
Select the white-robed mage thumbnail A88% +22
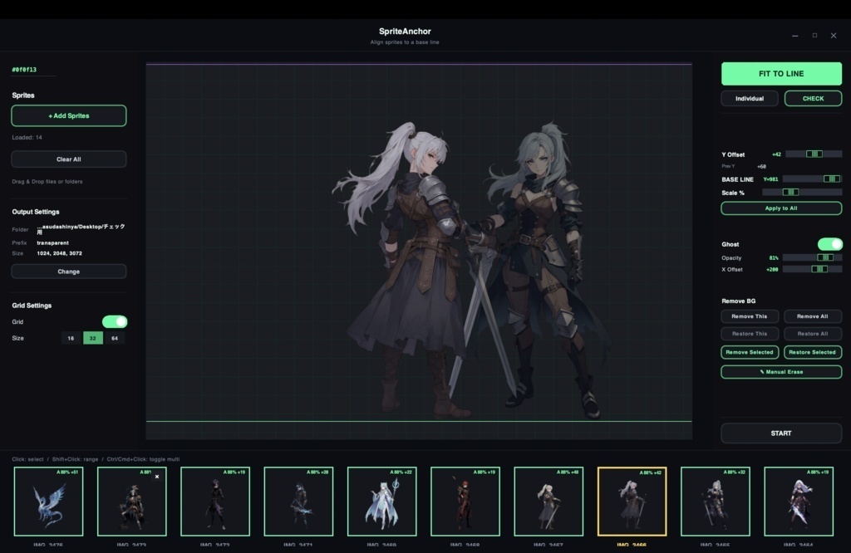381,502
